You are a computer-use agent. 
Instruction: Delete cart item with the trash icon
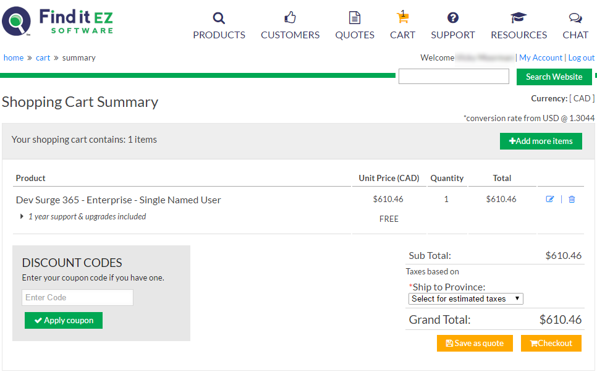tap(572, 199)
